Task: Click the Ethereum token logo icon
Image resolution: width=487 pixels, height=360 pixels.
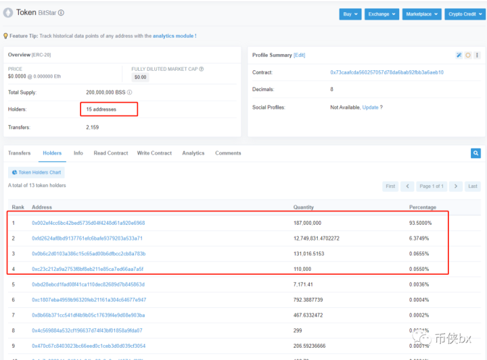Action: 8,13
